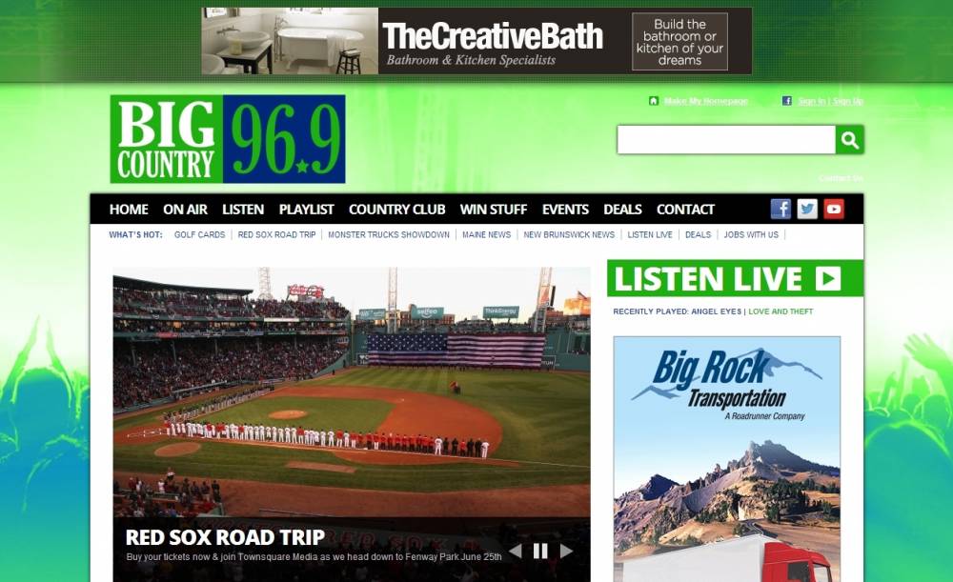The width and height of the screenshot is (953, 582).
Task: Open the Facebook icon in the nav bar
Action: [x=781, y=209]
